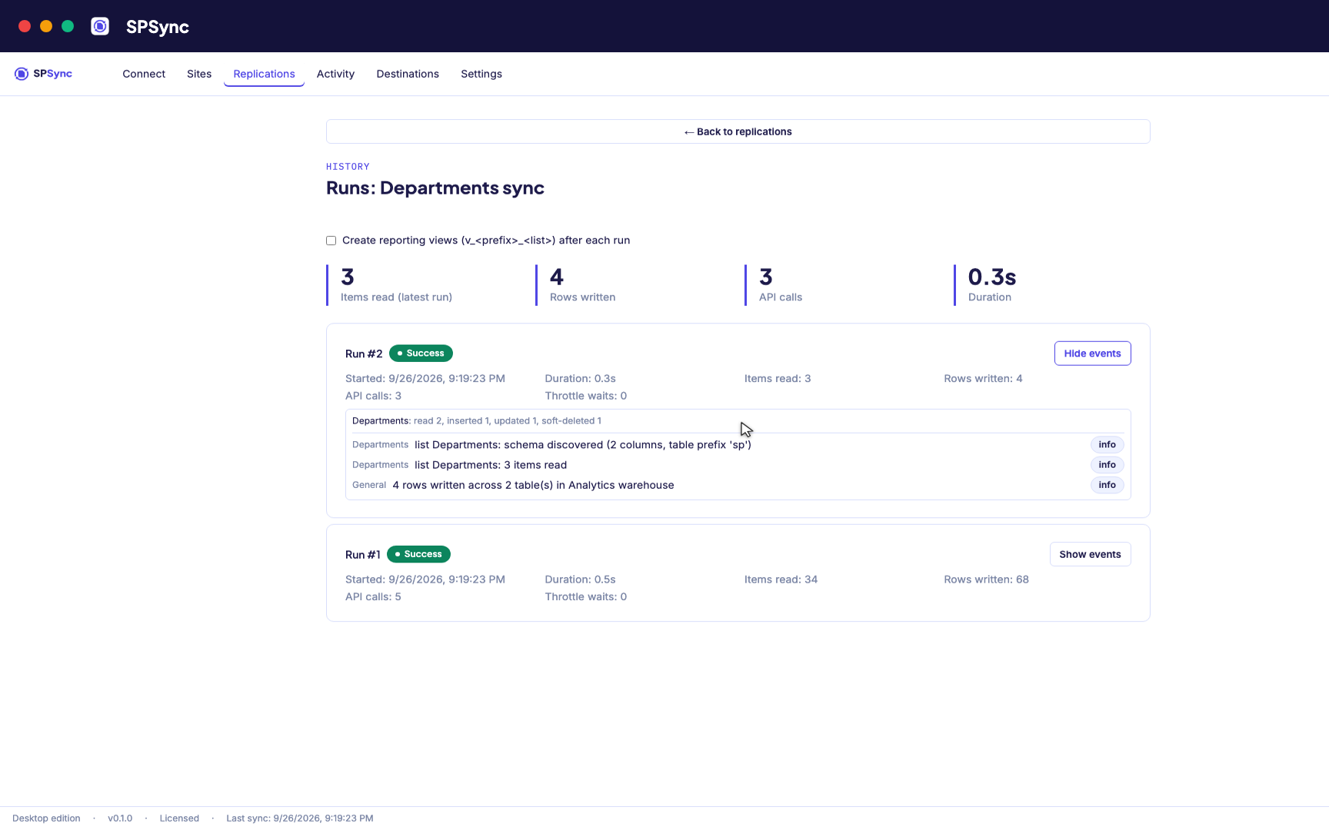Viewport: 1329px width, 830px height.
Task: Go to the Destinations tab
Action: coord(408,74)
